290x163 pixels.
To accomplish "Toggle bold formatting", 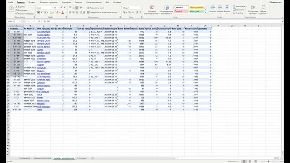I will coord(39,13).
